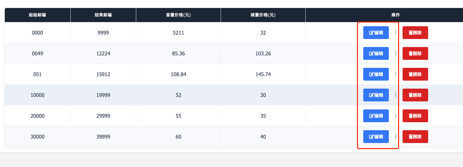Edit the row with start postcode 051
This screenshot has width=463, height=167.
pos(376,74)
